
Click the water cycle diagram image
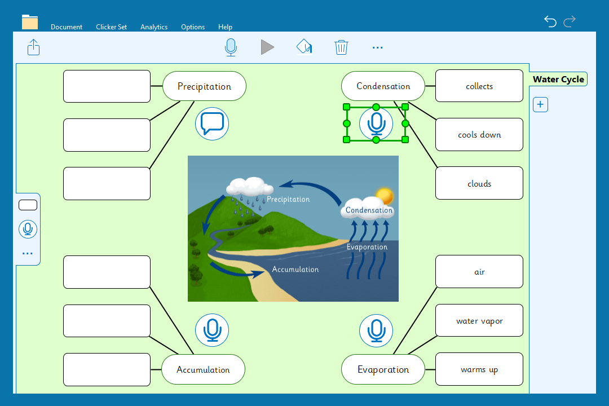tap(293, 228)
